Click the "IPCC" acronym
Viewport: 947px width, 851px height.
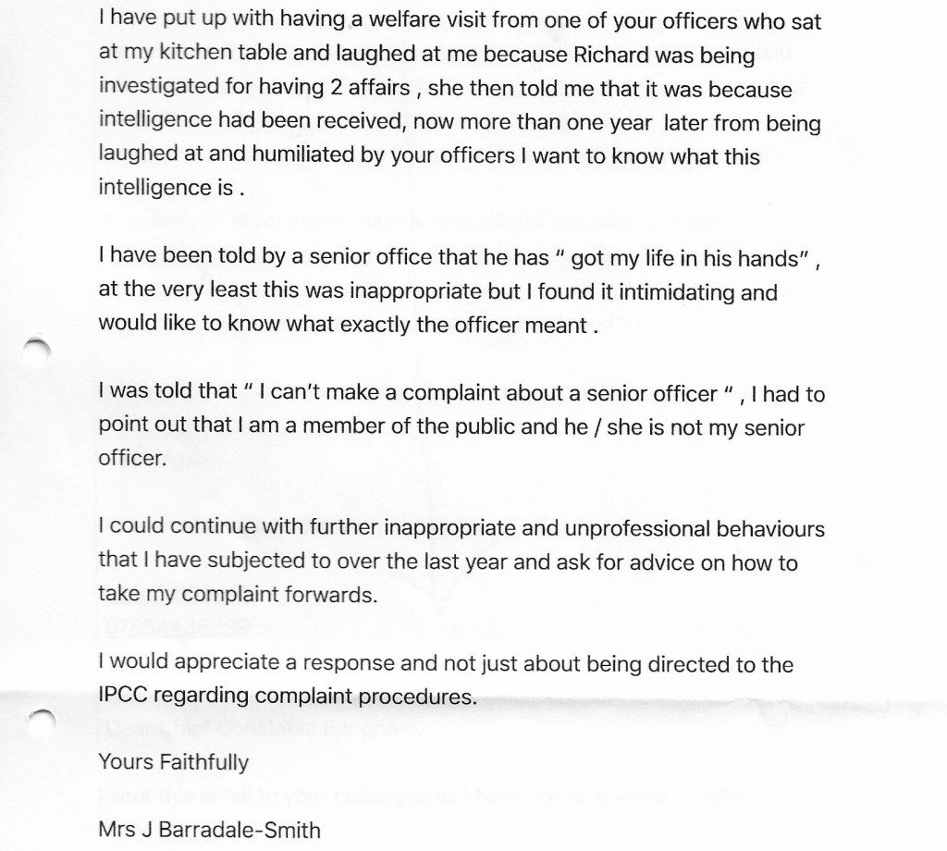tap(122, 697)
